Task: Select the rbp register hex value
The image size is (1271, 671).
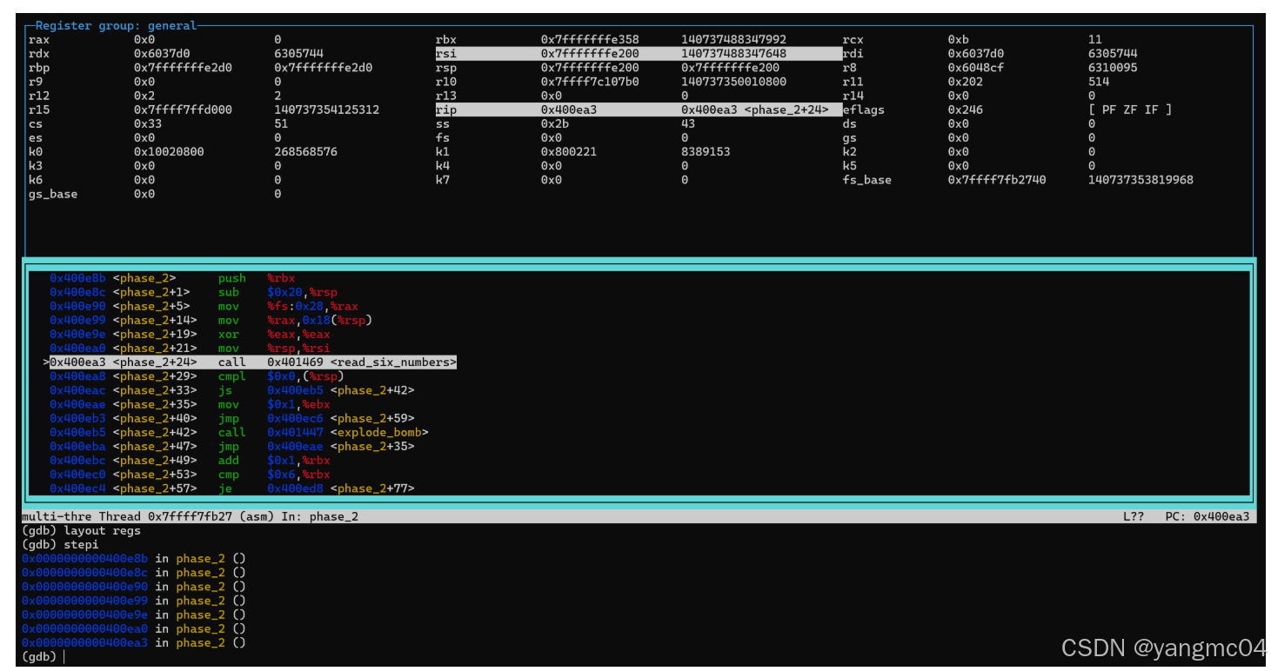Action: [183, 67]
